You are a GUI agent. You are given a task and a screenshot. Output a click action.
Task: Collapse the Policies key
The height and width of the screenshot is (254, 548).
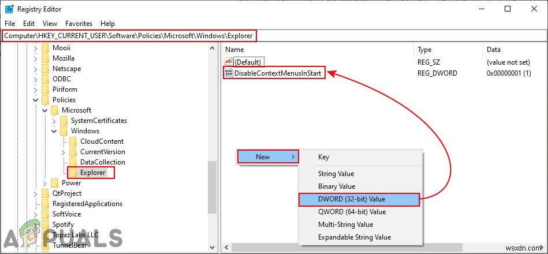point(36,100)
